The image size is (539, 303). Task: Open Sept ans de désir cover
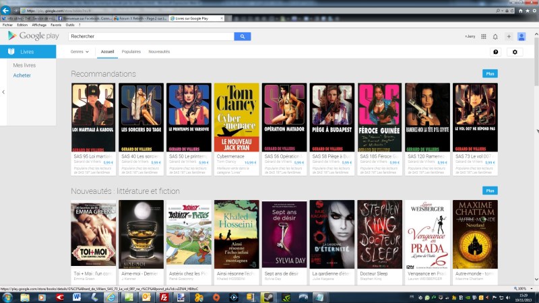click(284, 234)
